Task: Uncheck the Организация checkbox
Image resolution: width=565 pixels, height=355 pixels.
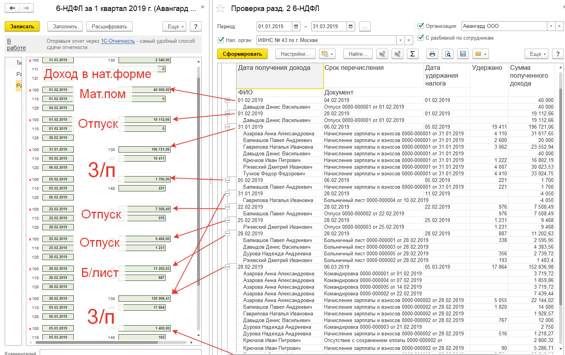Action: point(421,26)
